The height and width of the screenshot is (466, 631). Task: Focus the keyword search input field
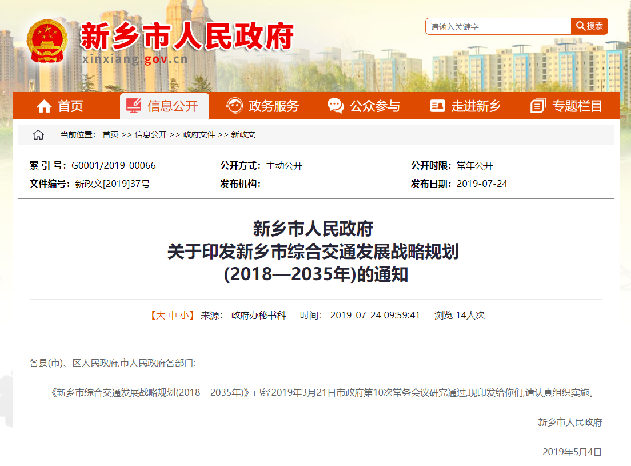[x=498, y=26]
